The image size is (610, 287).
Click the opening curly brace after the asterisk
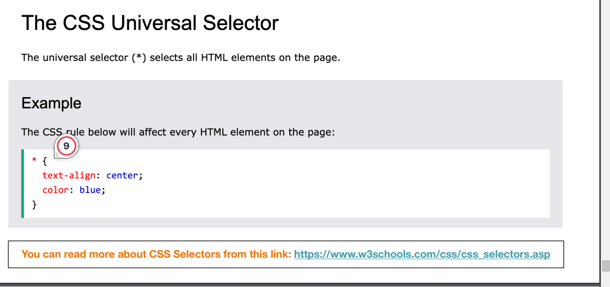click(x=44, y=161)
